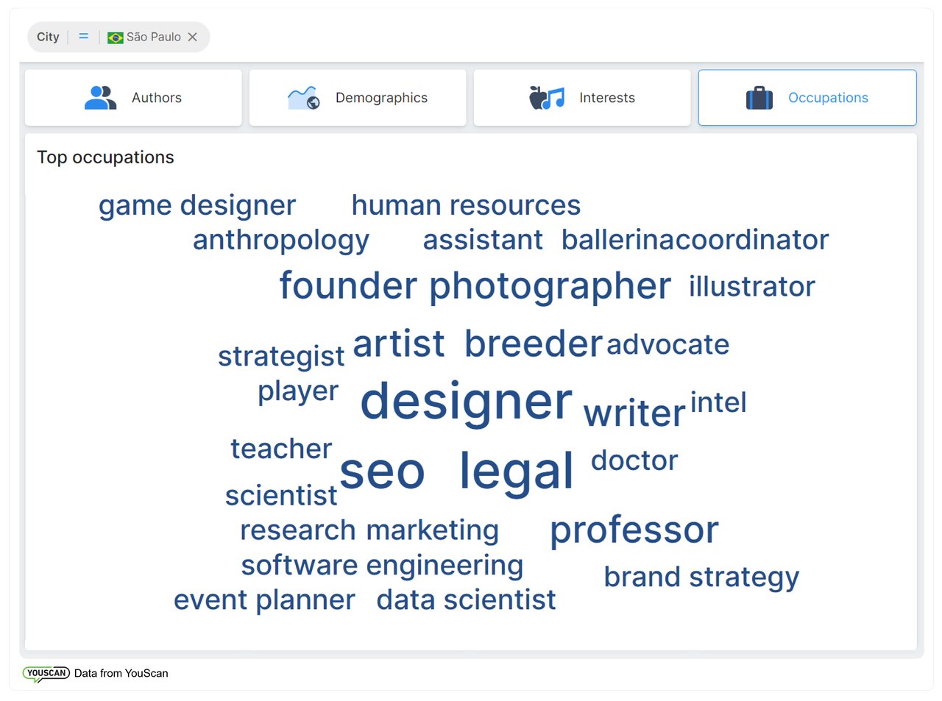Click the City filter label

(48, 37)
